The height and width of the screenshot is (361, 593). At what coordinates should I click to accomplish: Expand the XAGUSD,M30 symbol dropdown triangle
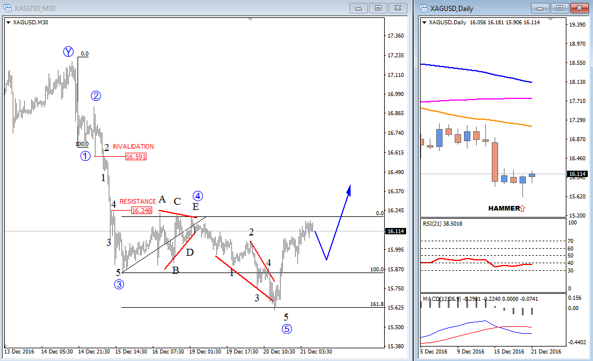(x=8, y=22)
